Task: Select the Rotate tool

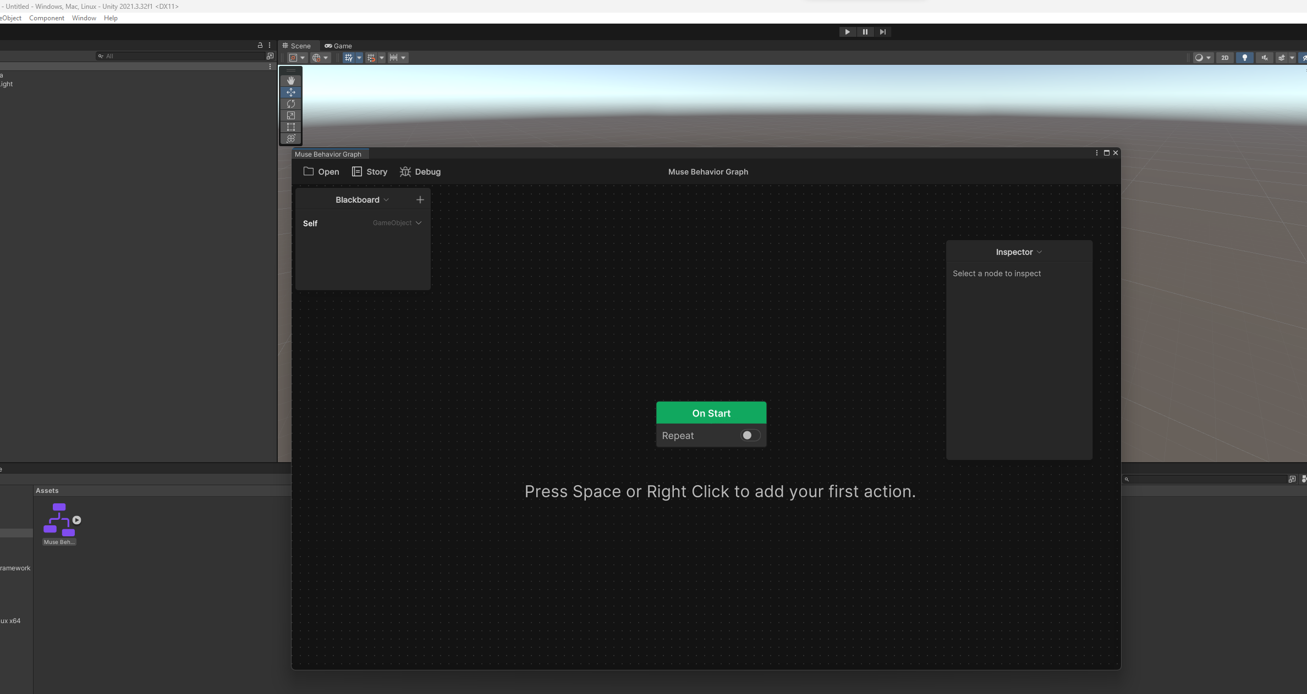Action: [x=291, y=104]
